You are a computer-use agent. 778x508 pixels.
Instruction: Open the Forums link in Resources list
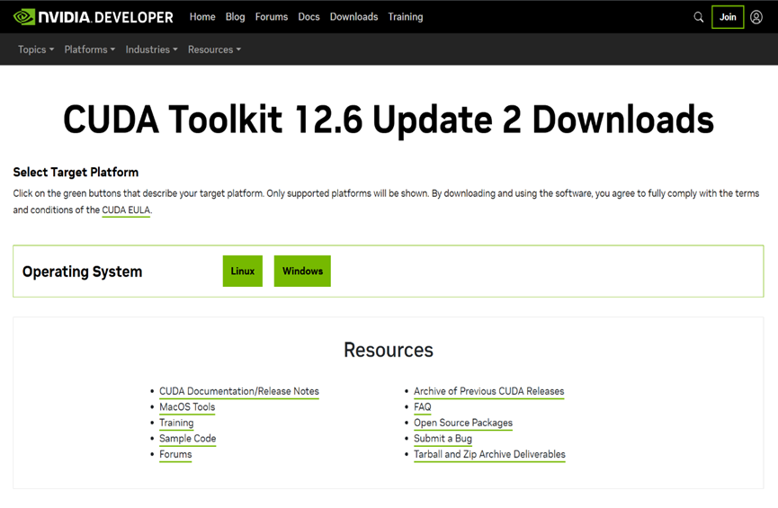click(175, 454)
